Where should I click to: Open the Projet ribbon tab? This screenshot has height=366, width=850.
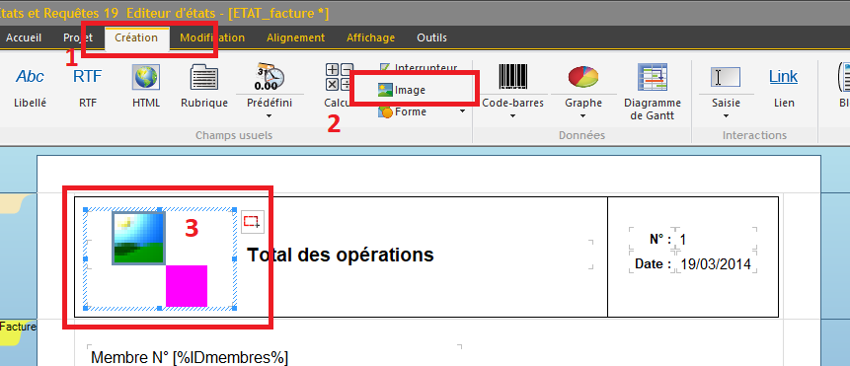click(x=78, y=37)
